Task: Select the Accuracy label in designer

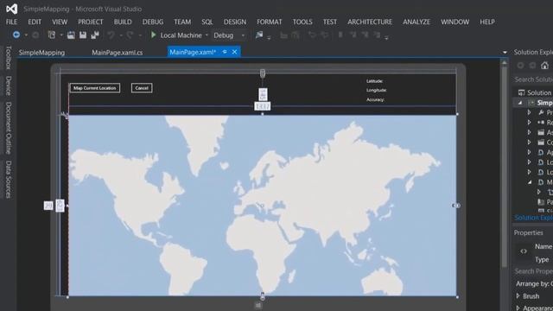Action: 375,100
